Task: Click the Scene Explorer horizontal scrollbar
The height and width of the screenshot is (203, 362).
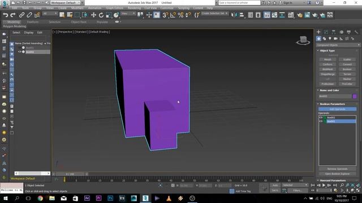Action: [32, 173]
